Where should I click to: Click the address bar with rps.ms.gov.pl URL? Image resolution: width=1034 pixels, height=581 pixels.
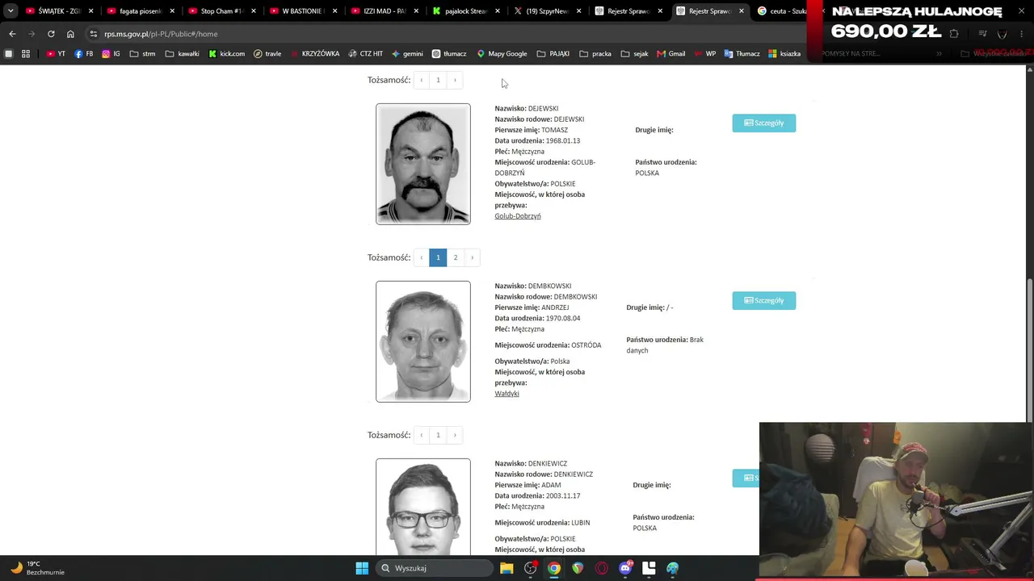tap(452, 34)
